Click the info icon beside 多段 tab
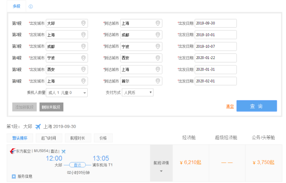286x183 pixels. point(31,7)
